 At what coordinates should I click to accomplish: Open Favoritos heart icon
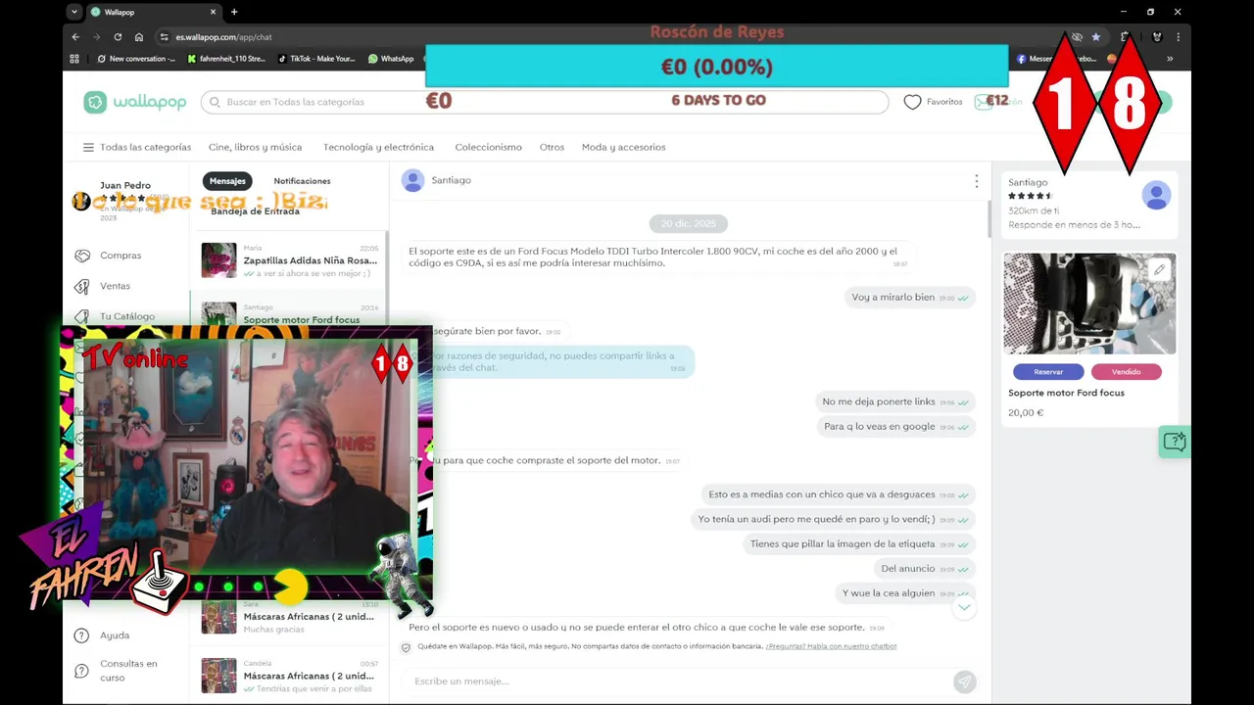pos(912,102)
